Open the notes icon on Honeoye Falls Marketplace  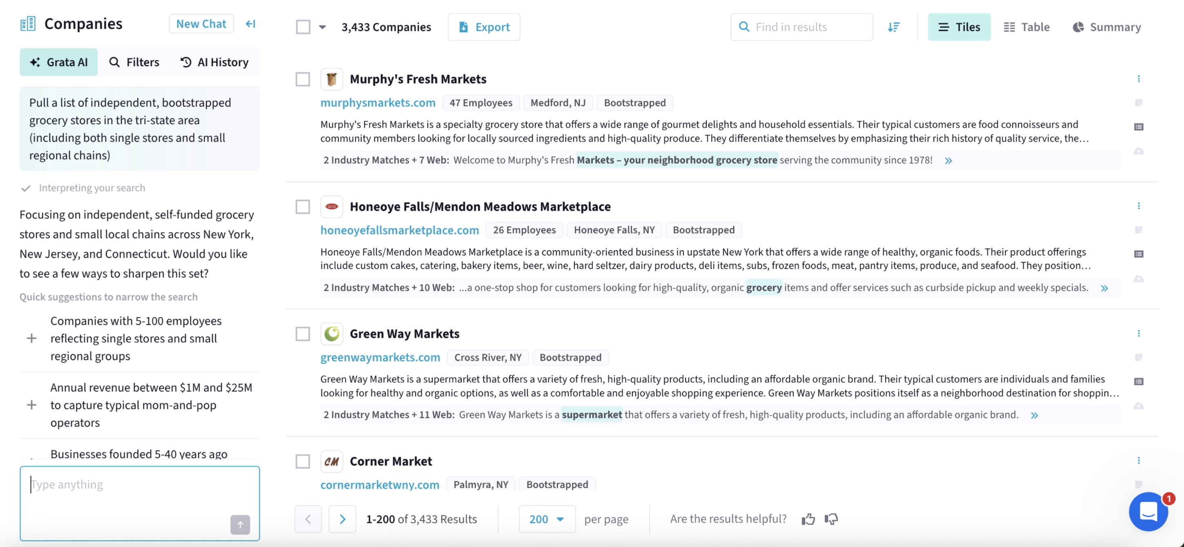tap(1139, 230)
